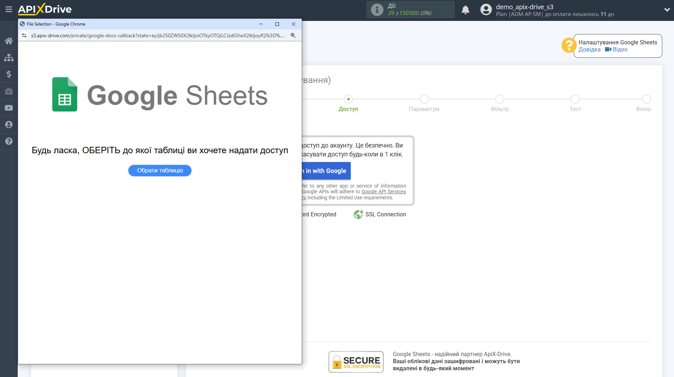Click the SSL Connection globe icon
The image size is (674, 377).
(358, 214)
